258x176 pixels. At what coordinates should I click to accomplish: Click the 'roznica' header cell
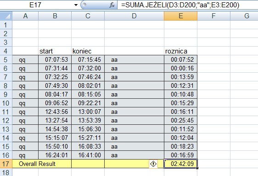[x=181, y=51]
